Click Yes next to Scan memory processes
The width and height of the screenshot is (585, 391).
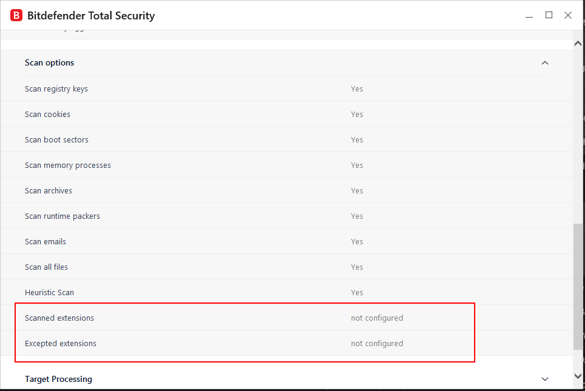[x=356, y=165]
